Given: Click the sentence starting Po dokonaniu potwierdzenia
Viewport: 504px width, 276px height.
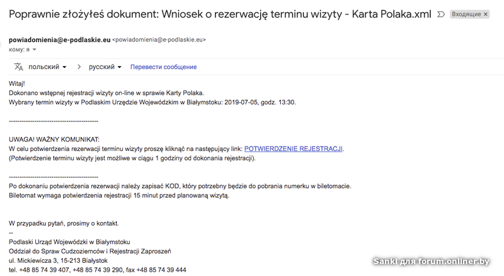Looking at the screenshot, I should [x=180, y=186].
